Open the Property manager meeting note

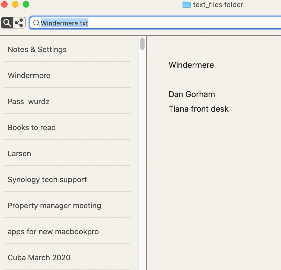[x=54, y=206]
